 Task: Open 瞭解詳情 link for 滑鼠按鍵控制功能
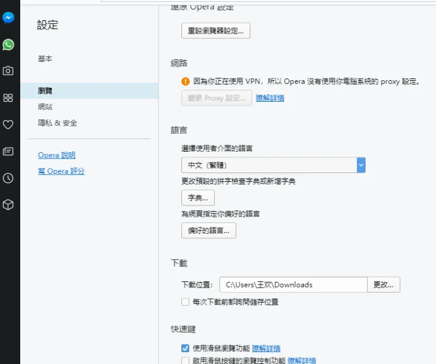pos(301,361)
